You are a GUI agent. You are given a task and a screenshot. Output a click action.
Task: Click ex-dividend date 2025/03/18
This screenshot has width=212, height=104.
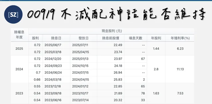point(53,52)
